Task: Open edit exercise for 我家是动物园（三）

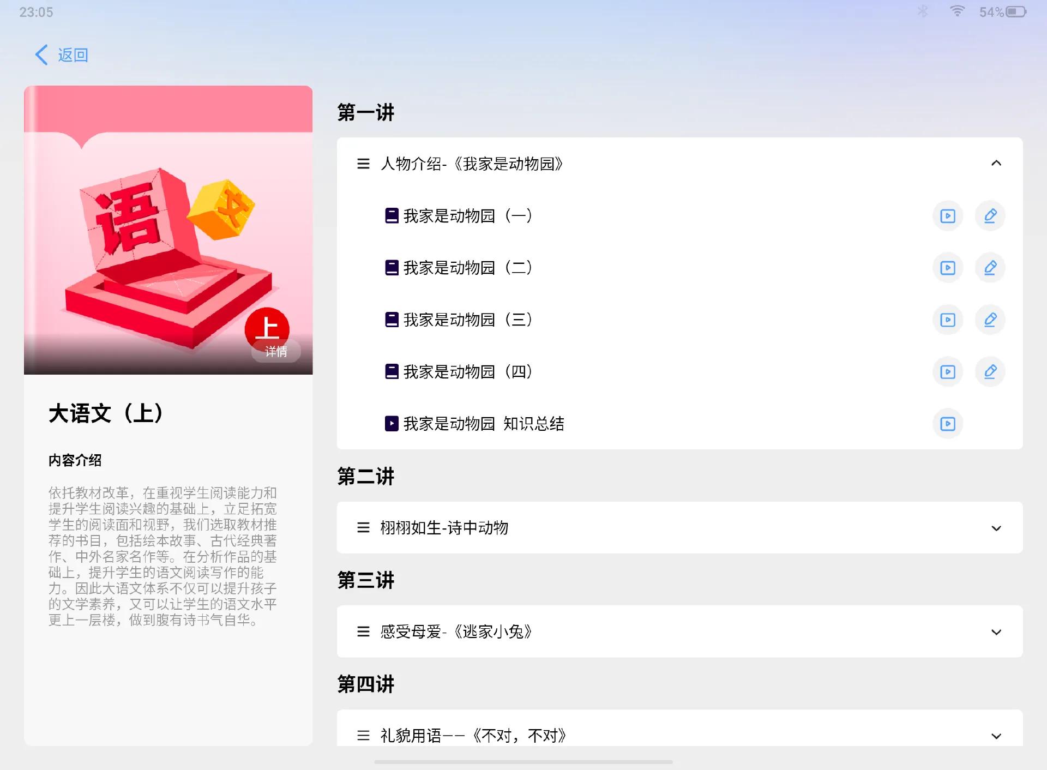Action: tap(990, 320)
